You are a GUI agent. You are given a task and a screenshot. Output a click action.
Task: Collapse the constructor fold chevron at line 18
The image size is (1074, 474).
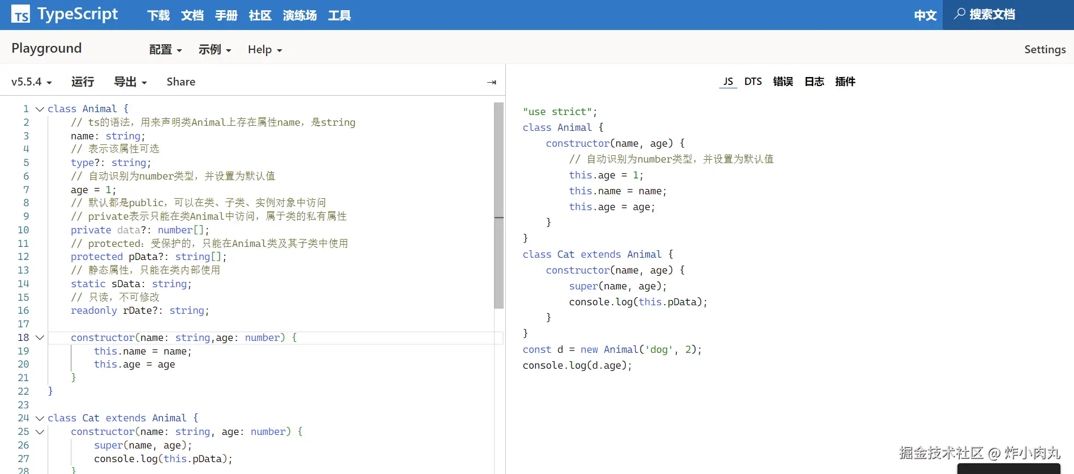40,338
